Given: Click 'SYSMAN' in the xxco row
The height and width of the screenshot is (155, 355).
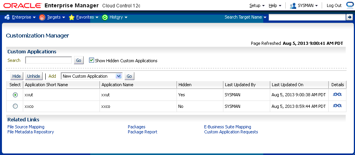Looking at the screenshot, I should pos(233,106).
